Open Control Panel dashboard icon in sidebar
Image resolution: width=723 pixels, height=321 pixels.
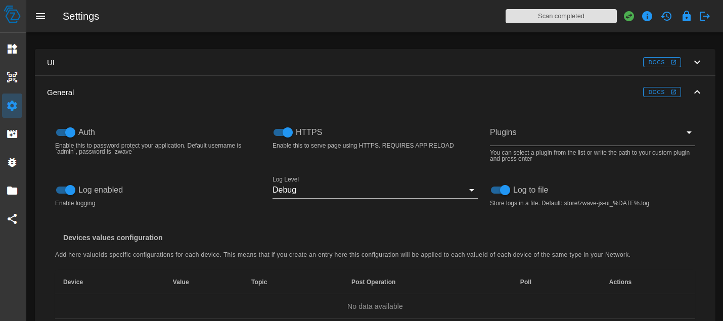12,49
